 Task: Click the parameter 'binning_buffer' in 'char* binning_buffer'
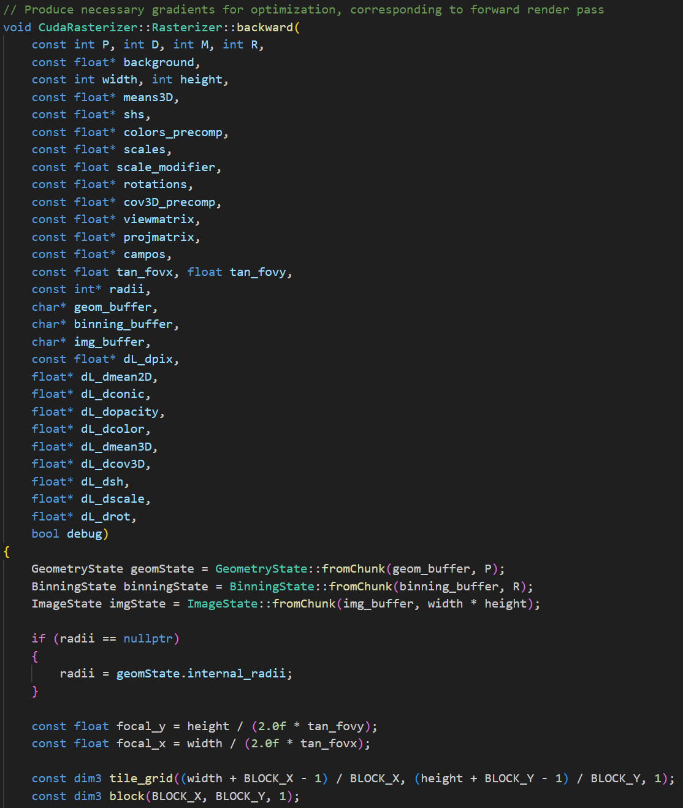pyautogui.click(x=123, y=324)
